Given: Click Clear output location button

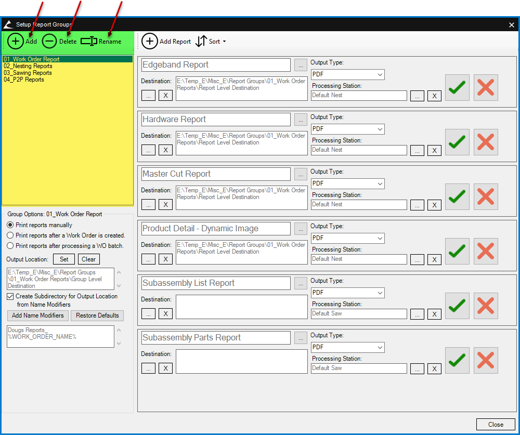Looking at the screenshot, I should 88,259.
